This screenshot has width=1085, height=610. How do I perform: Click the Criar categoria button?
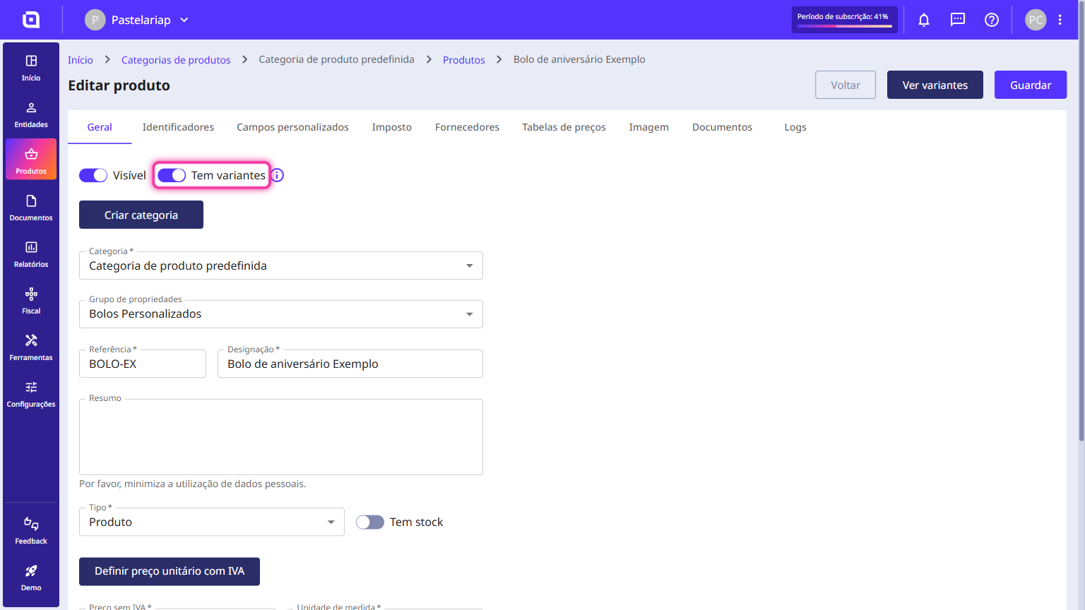[x=141, y=215]
